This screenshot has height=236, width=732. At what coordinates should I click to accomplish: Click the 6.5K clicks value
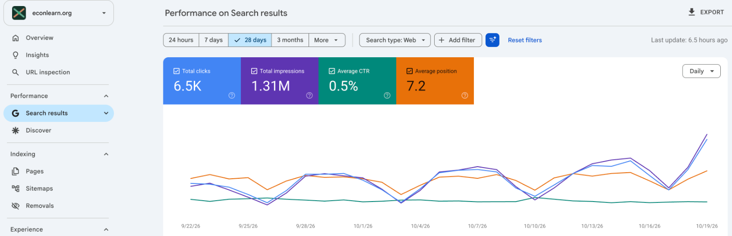187,86
